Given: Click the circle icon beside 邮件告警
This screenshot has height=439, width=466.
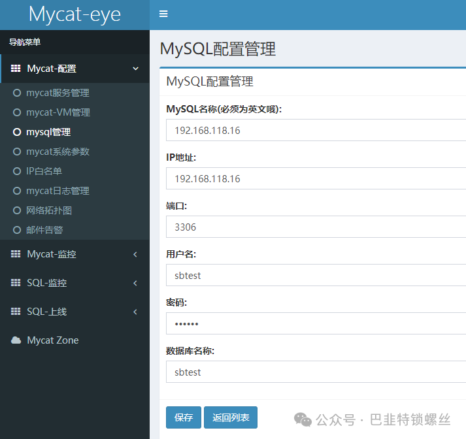Looking at the screenshot, I should [x=17, y=230].
